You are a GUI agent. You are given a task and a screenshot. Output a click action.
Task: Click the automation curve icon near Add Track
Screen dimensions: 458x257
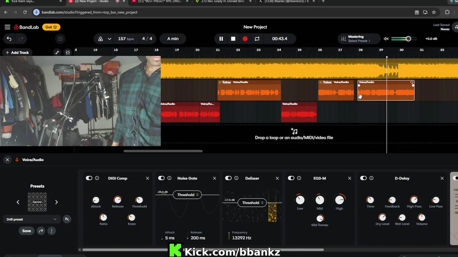click(57, 52)
